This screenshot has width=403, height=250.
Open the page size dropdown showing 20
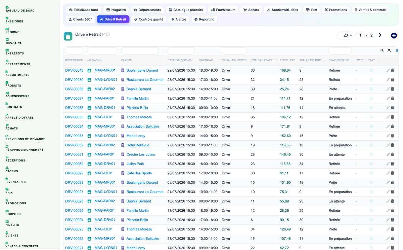345,35
